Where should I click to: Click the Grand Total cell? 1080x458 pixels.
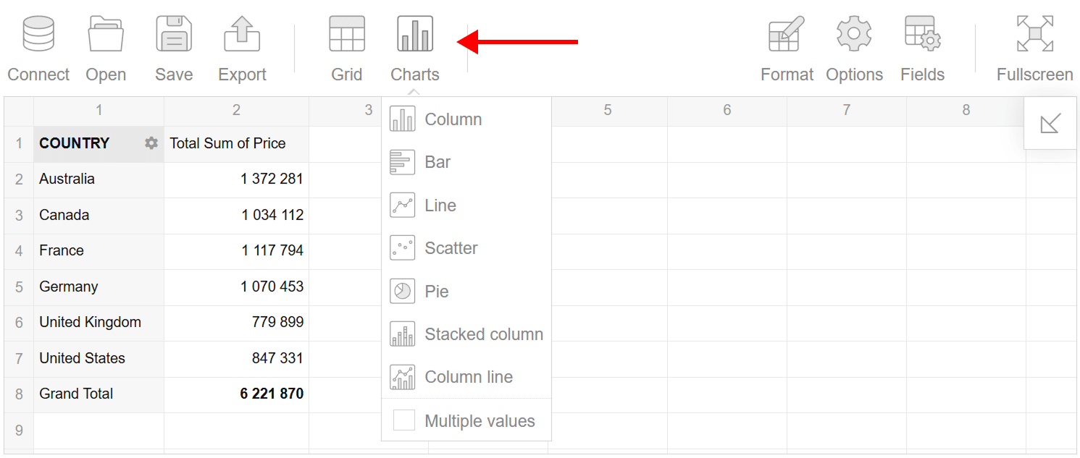click(76, 394)
